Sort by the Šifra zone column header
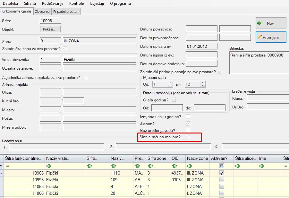 point(157,158)
